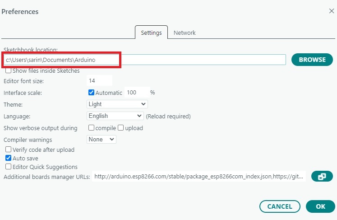Click the Editor font size field
The width and height of the screenshot is (337, 220).
click(99, 81)
